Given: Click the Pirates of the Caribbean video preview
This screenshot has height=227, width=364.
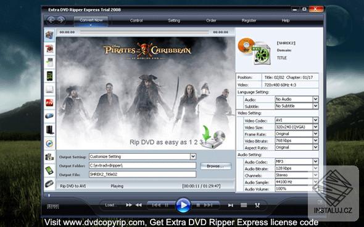Looking at the screenshot, I should coord(146,93).
